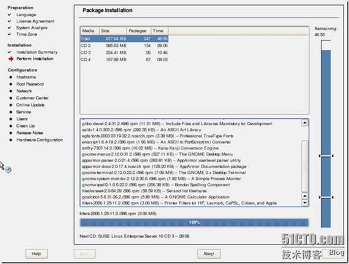Viewport: 349px width, 264px height.
Task: Click the bullet beside Hardware Configuration
Action: (x=11, y=140)
